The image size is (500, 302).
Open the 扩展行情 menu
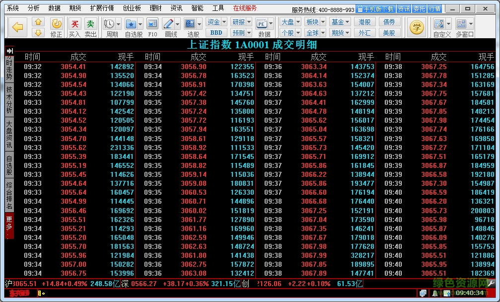pyautogui.click(x=102, y=8)
